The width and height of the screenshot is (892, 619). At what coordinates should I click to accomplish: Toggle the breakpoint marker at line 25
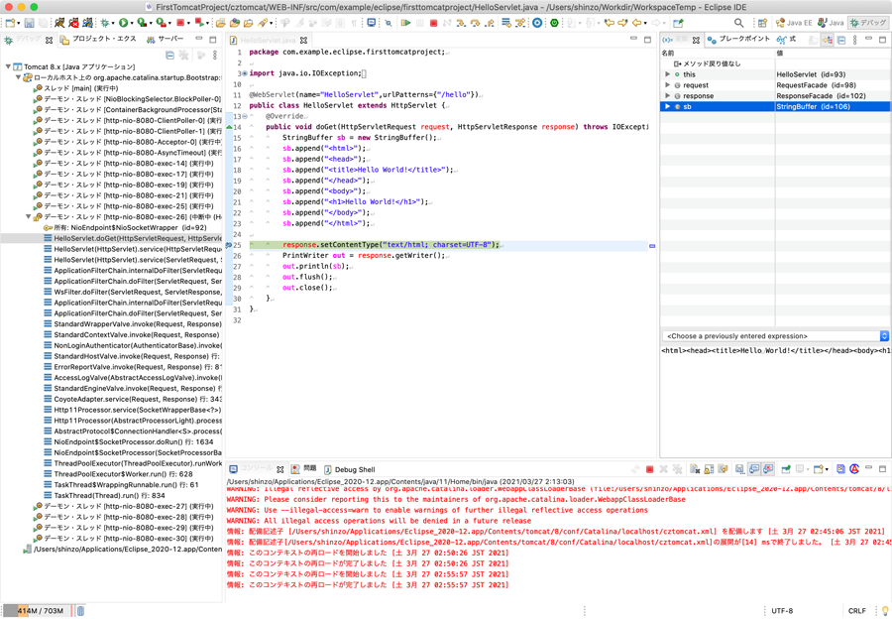[x=229, y=245]
